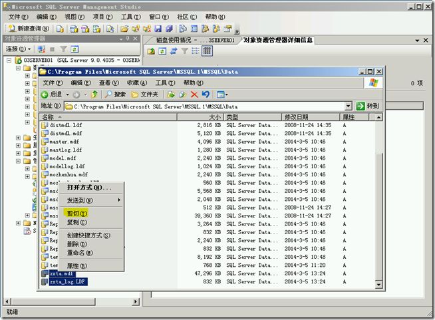Open the 发送到 submenu in context menu
Viewport: 435px width, 320px height.
point(91,200)
